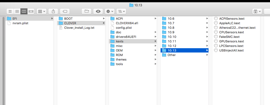Open the ACPI folder
The width and height of the screenshot is (270, 105).
pos(133,18)
